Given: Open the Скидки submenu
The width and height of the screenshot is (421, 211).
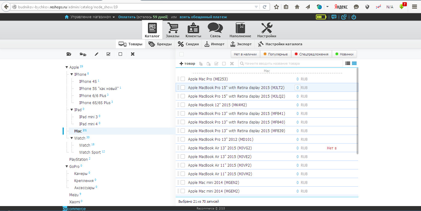Looking at the screenshot, I should click(188, 44).
